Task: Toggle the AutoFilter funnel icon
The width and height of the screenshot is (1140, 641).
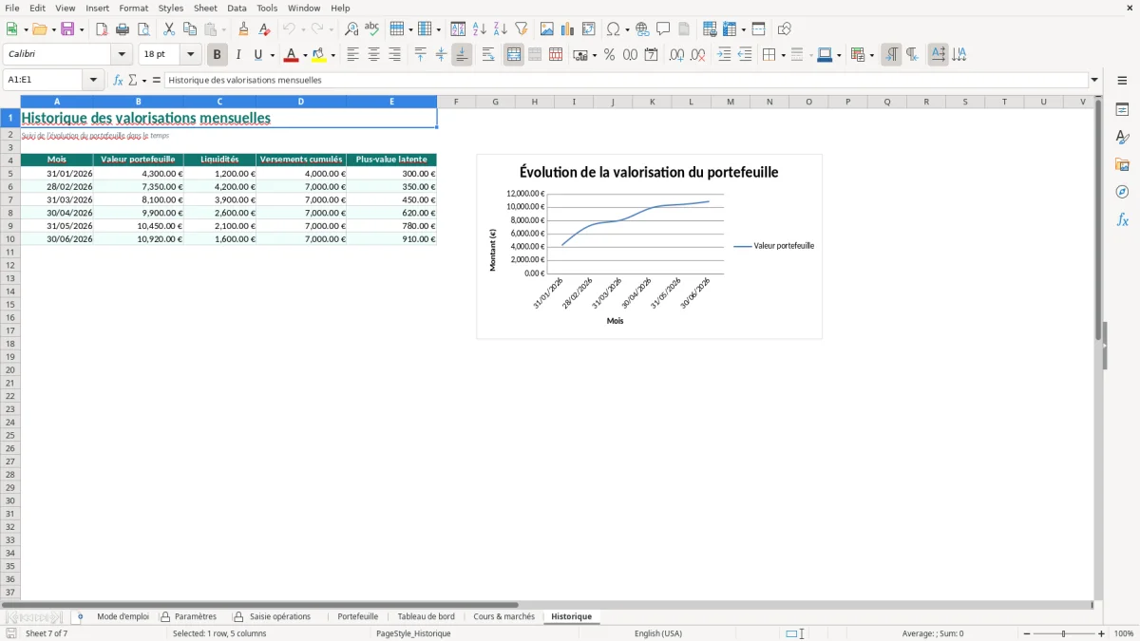Action: (521, 29)
